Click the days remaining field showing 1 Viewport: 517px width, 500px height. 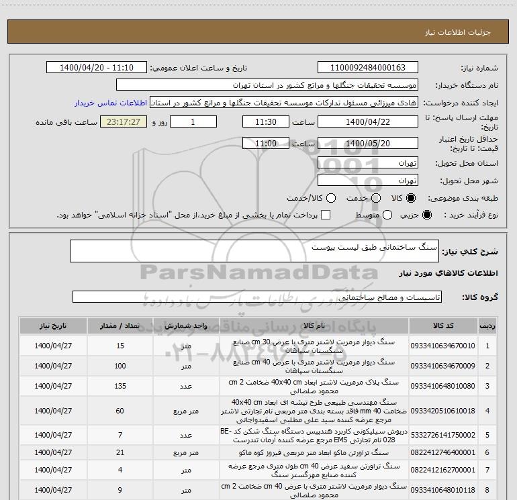click(x=193, y=121)
